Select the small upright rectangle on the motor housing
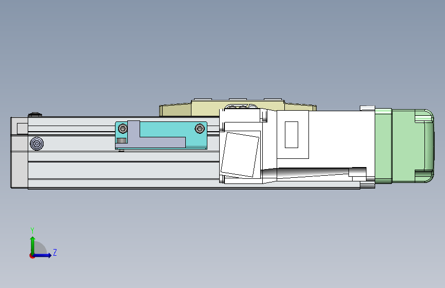 click(292, 135)
